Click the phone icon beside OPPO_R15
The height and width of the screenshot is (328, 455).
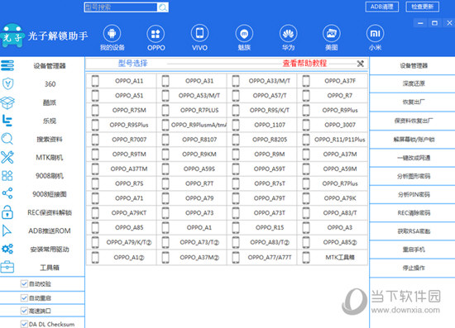point(236,228)
